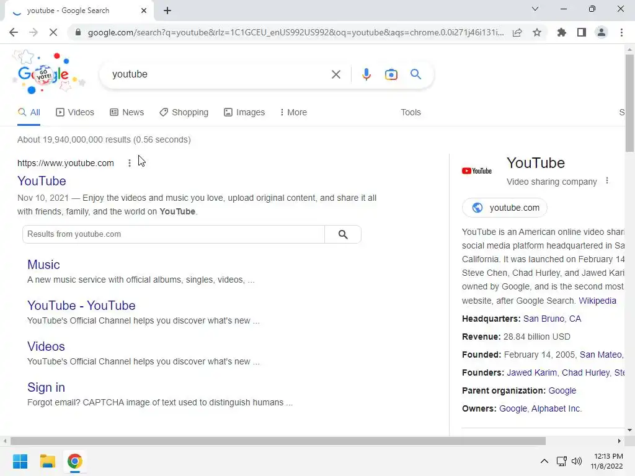The width and height of the screenshot is (635, 476).
Task: Stop loading the page
Action: click(x=53, y=32)
